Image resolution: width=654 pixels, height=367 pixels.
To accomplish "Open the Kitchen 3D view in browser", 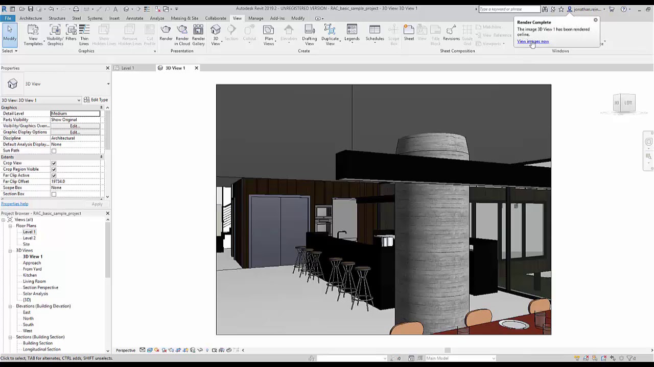I will pyautogui.click(x=30, y=275).
